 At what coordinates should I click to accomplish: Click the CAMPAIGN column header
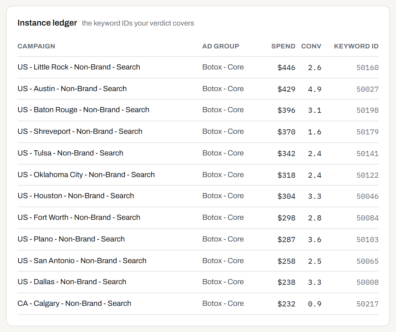pyautogui.click(x=36, y=46)
